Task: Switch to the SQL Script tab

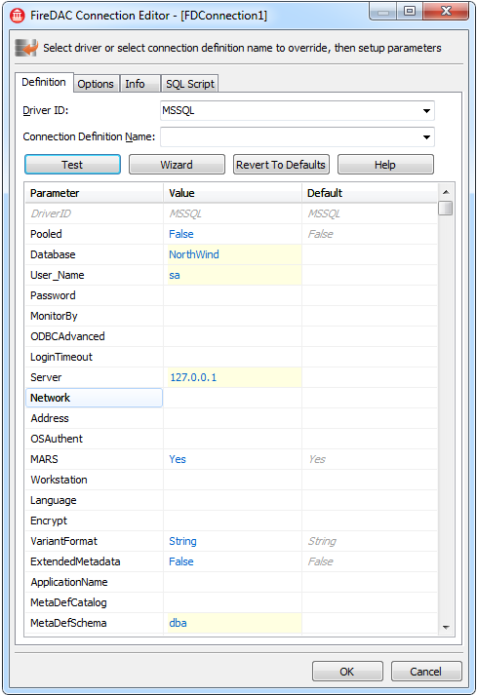Action: pos(190,84)
